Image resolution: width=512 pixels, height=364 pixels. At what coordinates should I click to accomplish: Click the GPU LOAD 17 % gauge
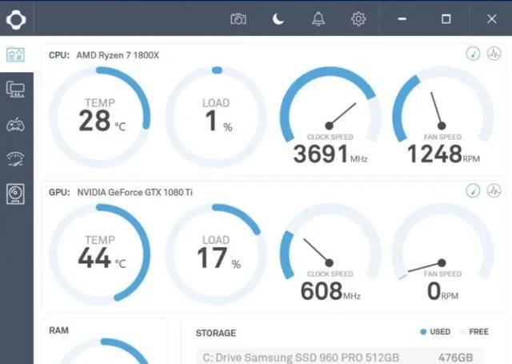[x=216, y=254]
